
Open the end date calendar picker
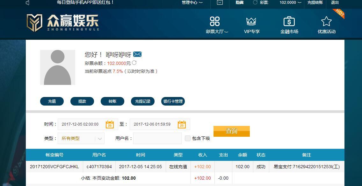click(182, 124)
